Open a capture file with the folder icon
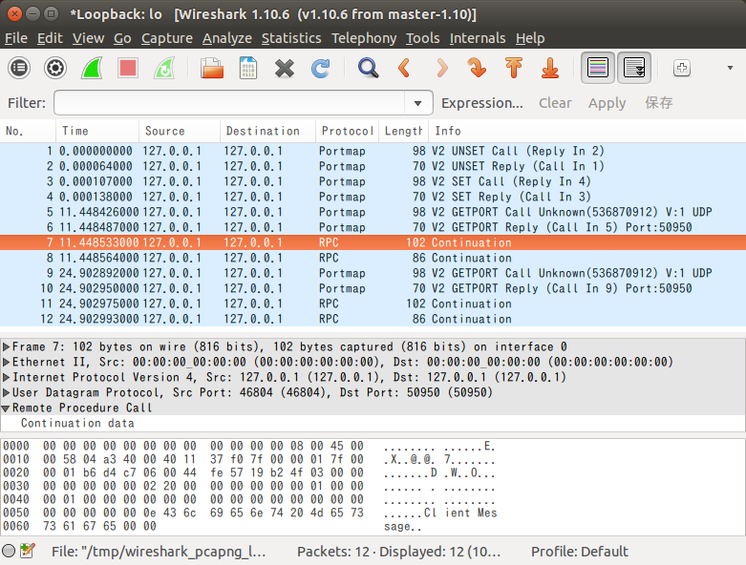The height and width of the screenshot is (565, 746). [x=211, y=68]
